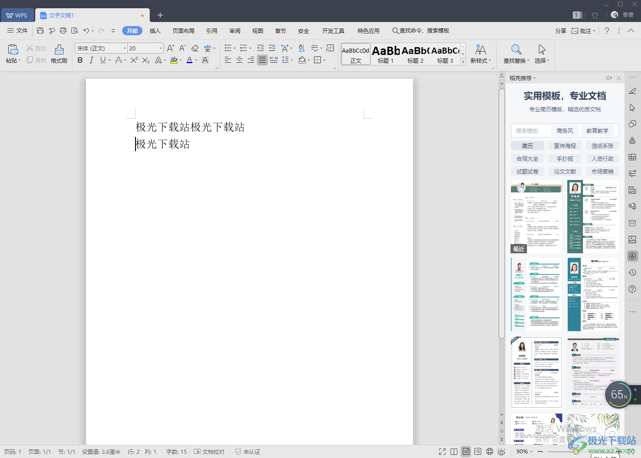Expand the styles gallery arrow
The image size is (641, 458).
point(463,62)
